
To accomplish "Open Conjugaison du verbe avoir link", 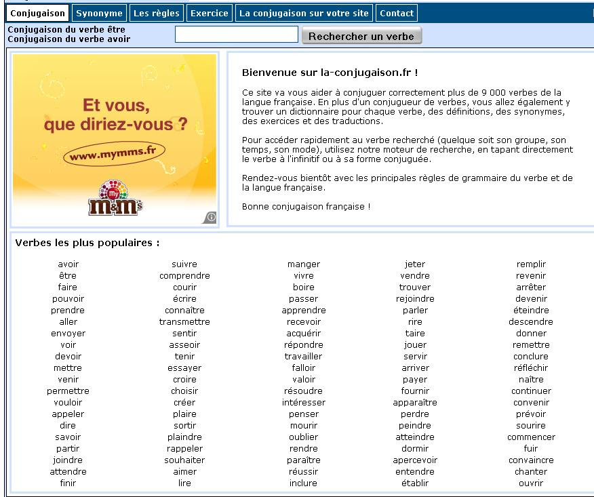I will pos(69,39).
